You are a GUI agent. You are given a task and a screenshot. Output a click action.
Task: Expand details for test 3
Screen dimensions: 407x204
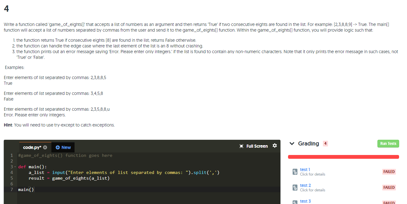point(305,201)
